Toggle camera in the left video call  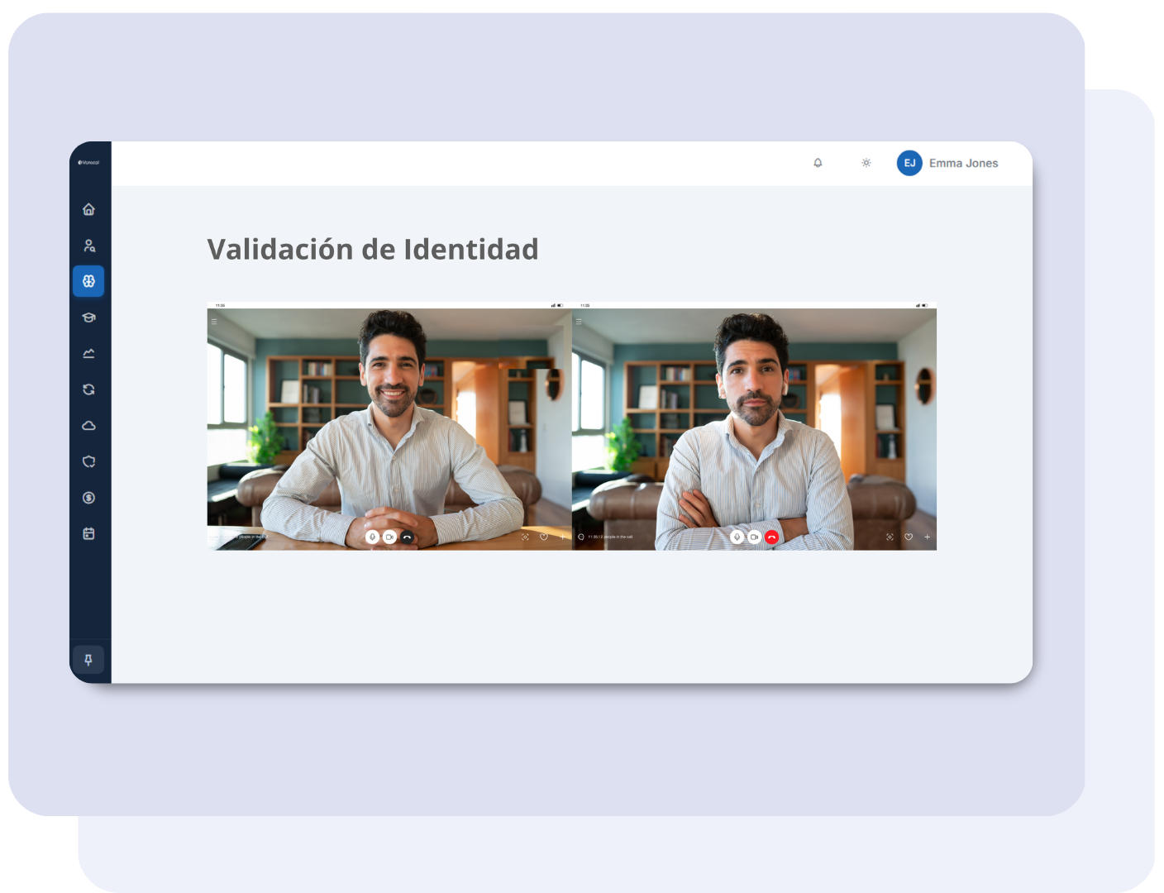tap(389, 537)
